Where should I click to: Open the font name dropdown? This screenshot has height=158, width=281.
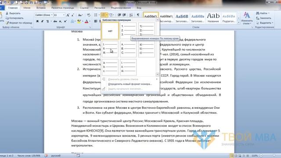(52, 15)
